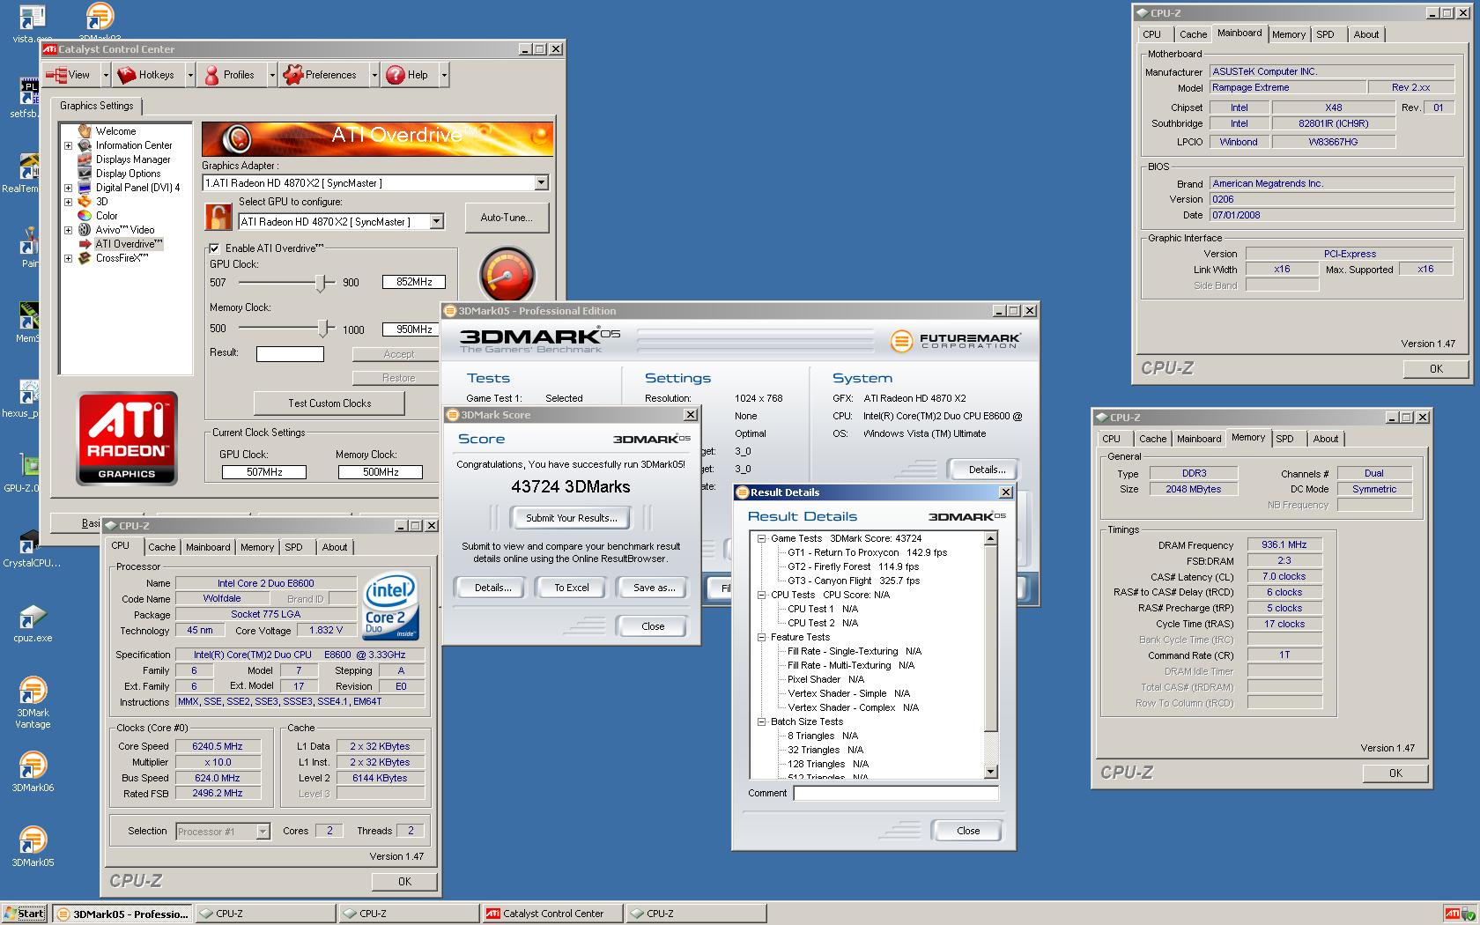Launch 3DMark Vantage desktop shortcut

click(x=33, y=690)
